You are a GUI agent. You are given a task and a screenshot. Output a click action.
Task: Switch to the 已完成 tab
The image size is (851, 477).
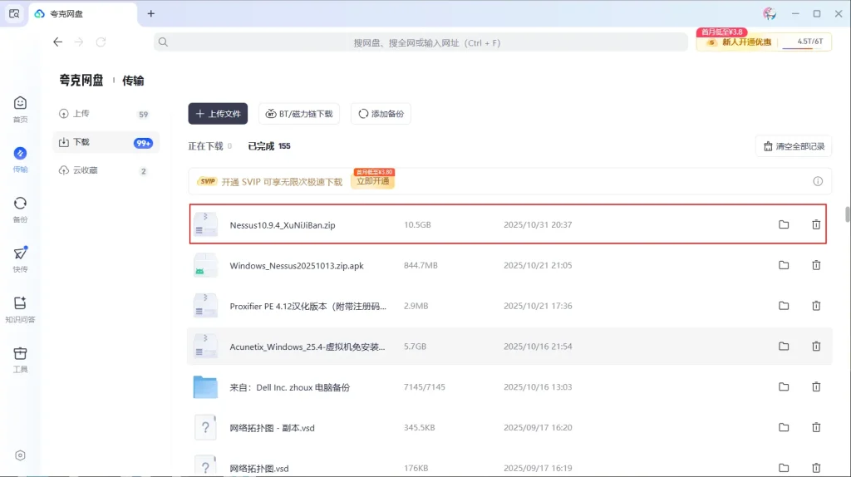click(263, 146)
